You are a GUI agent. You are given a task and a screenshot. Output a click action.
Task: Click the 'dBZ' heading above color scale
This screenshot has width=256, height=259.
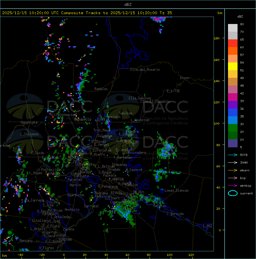click(240, 17)
